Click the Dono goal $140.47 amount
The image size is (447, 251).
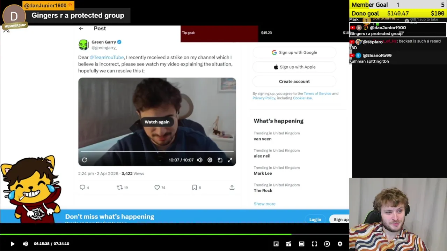(398, 14)
